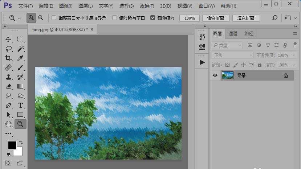Hide the 背景 layer with eye icon

215,75
